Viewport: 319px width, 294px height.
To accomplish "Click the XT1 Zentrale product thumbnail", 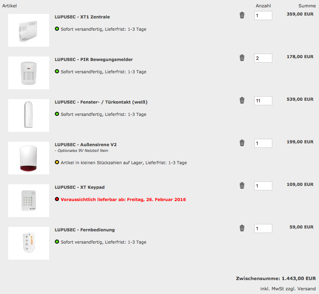I will click(x=29, y=30).
